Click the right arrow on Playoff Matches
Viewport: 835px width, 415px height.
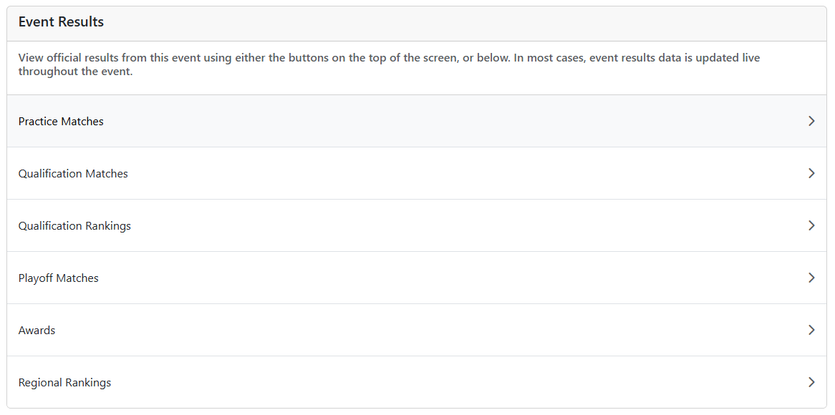click(811, 278)
